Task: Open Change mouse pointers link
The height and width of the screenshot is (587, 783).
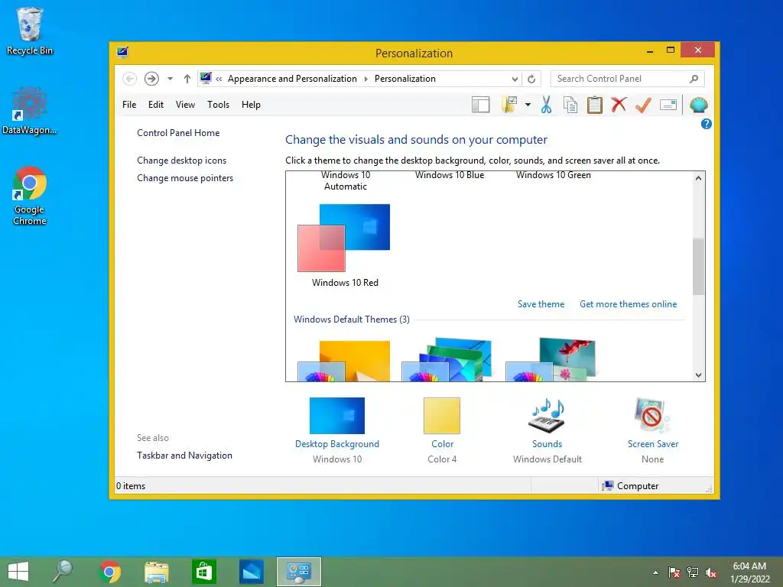Action: click(x=185, y=177)
